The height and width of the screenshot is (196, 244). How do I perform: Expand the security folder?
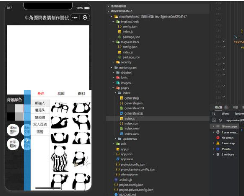(113, 62)
